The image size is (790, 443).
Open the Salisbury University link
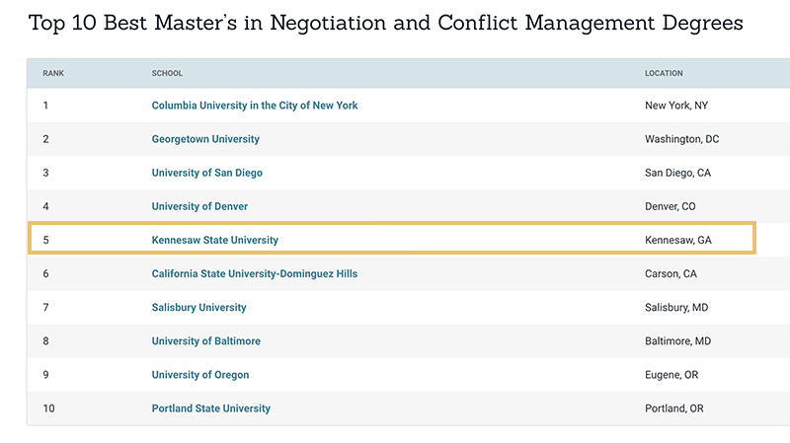198,307
